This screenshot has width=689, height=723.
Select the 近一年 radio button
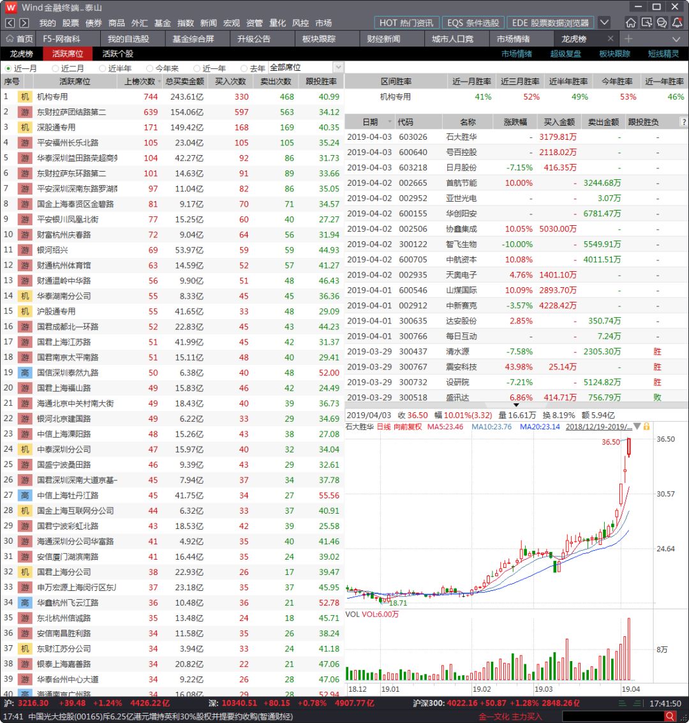(196, 68)
